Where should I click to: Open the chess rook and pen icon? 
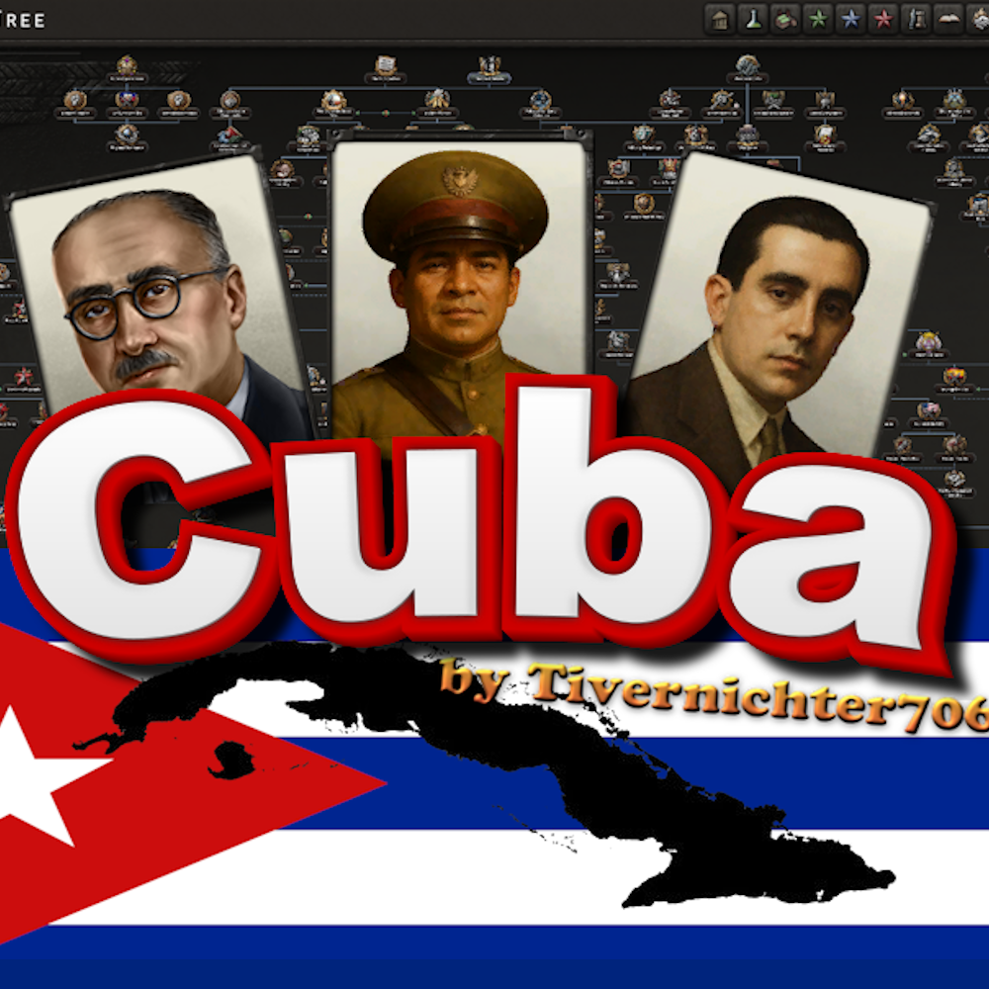[917, 20]
